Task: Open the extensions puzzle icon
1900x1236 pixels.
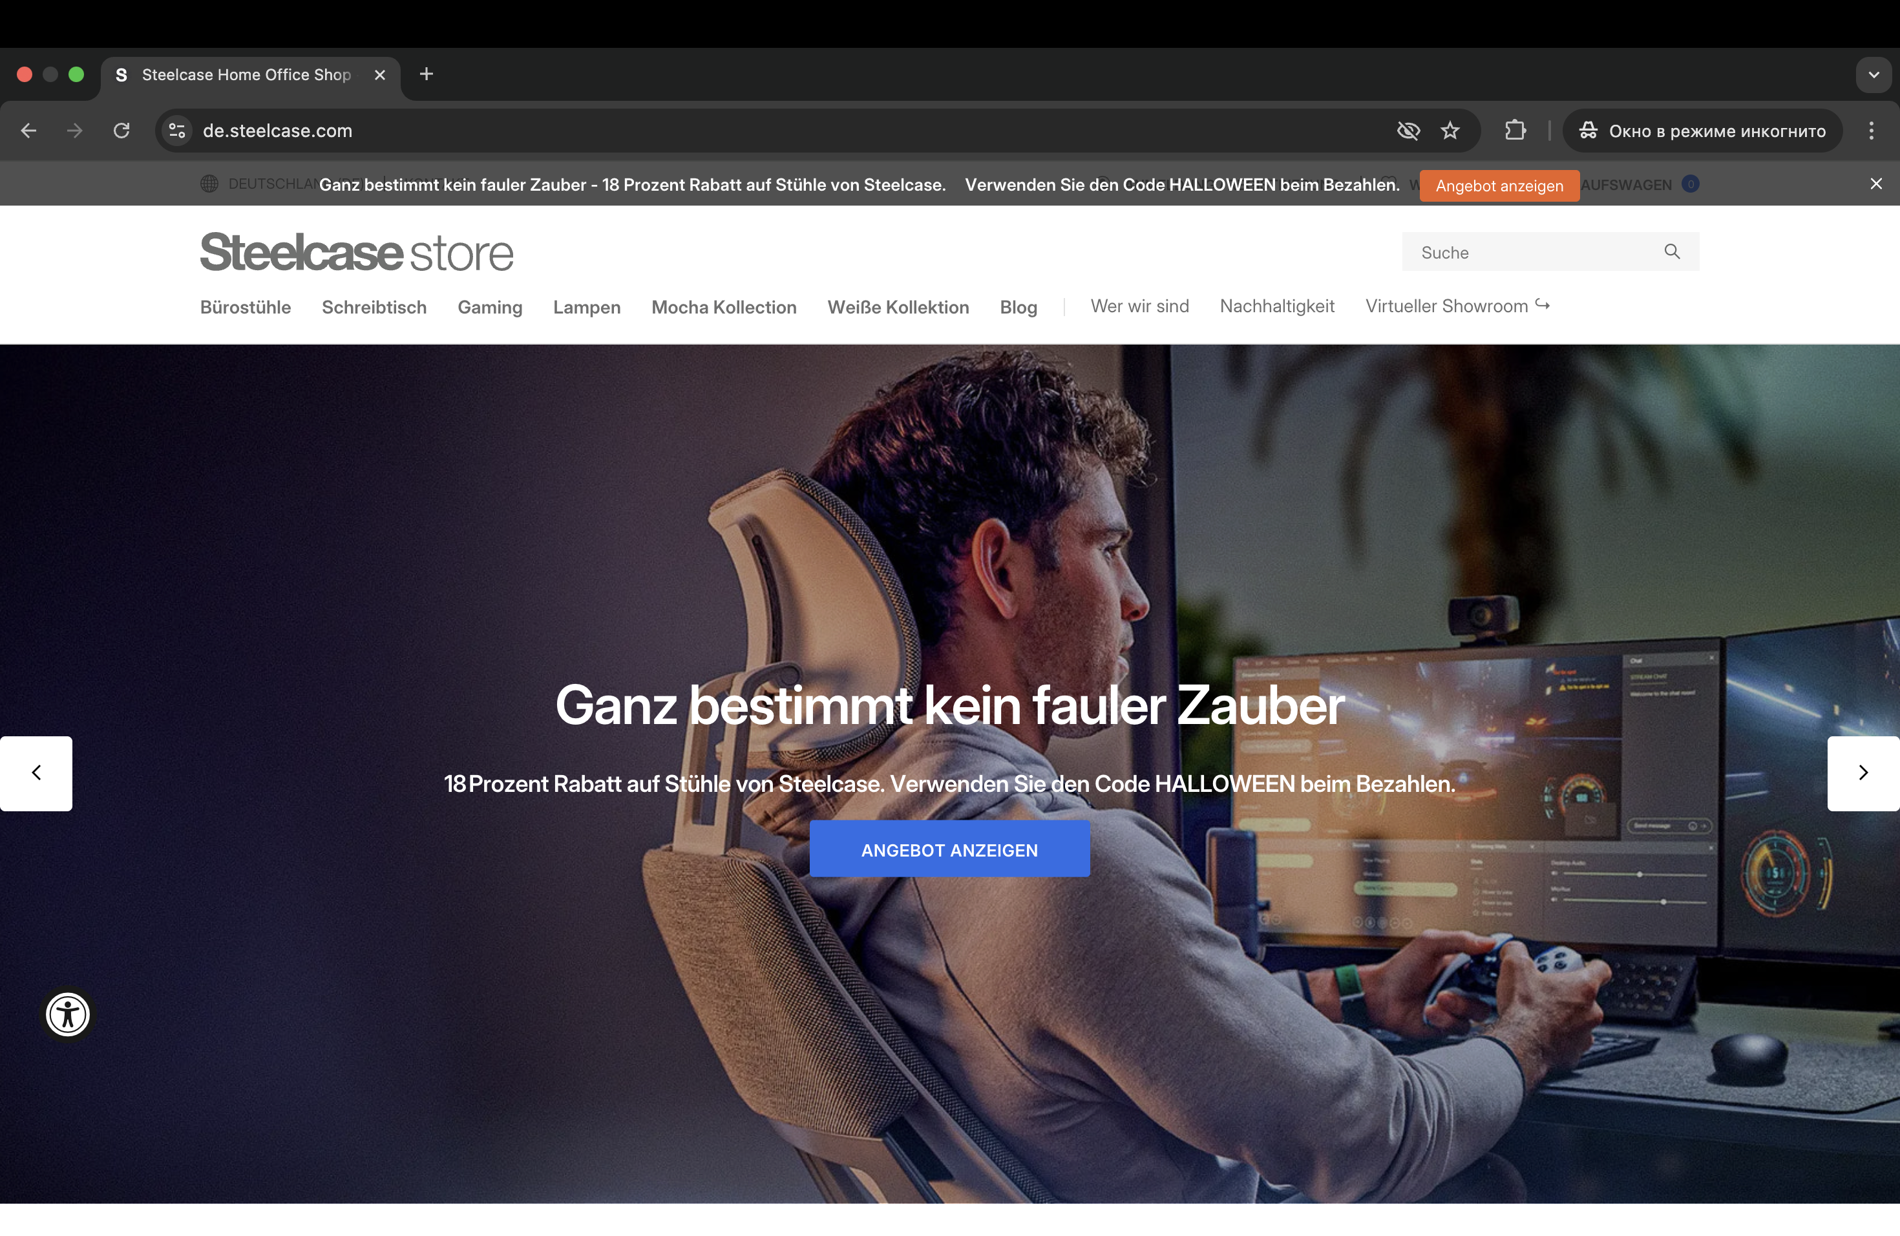Action: click(x=1514, y=130)
